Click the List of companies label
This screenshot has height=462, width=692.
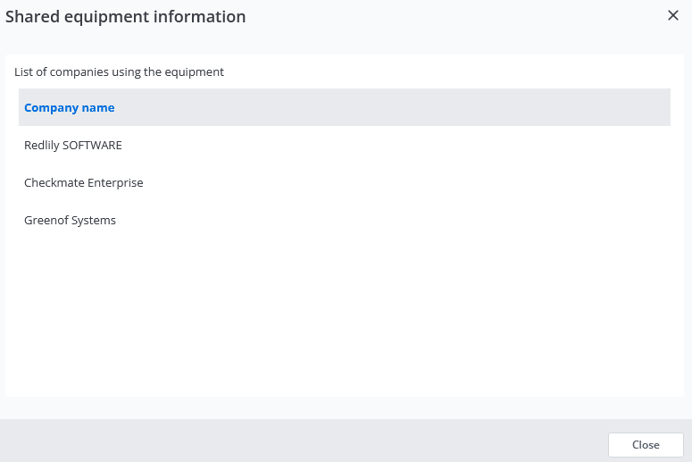(119, 71)
